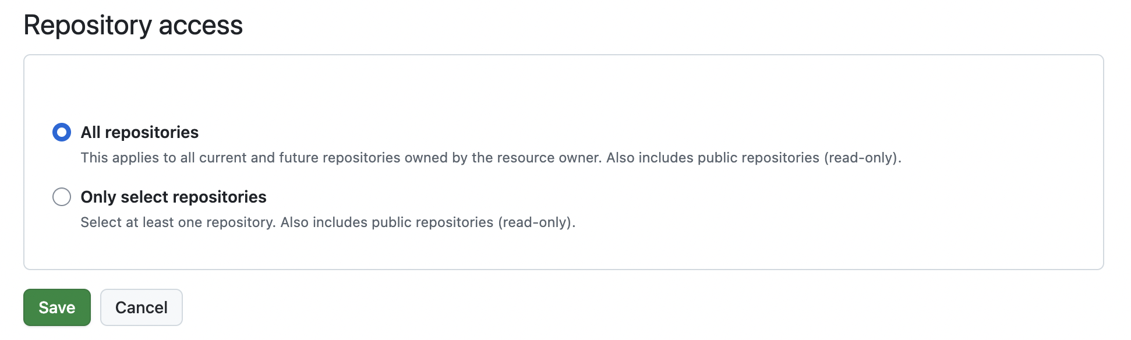The height and width of the screenshot is (340, 1131).
Task: Enable access to all current and future repositories
Action: click(x=62, y=132)
